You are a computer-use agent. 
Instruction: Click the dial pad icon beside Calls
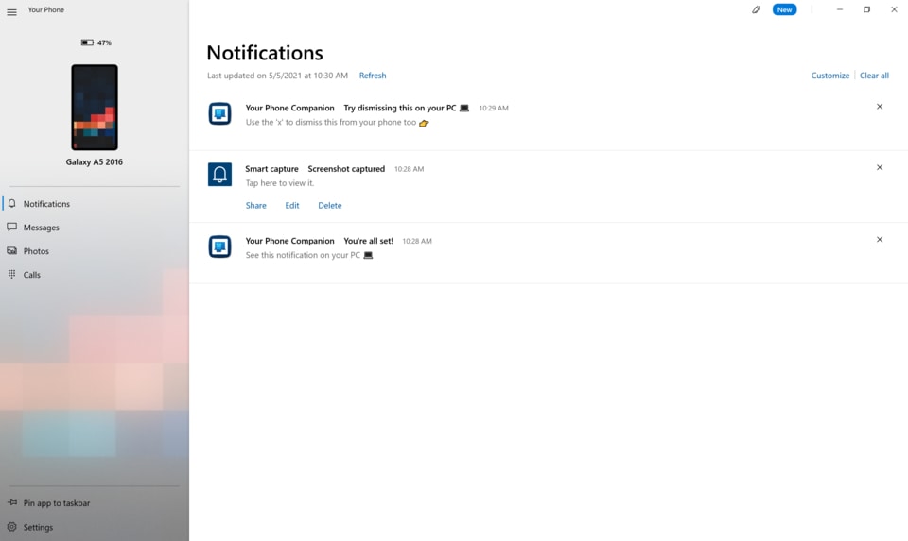[11, 274]
